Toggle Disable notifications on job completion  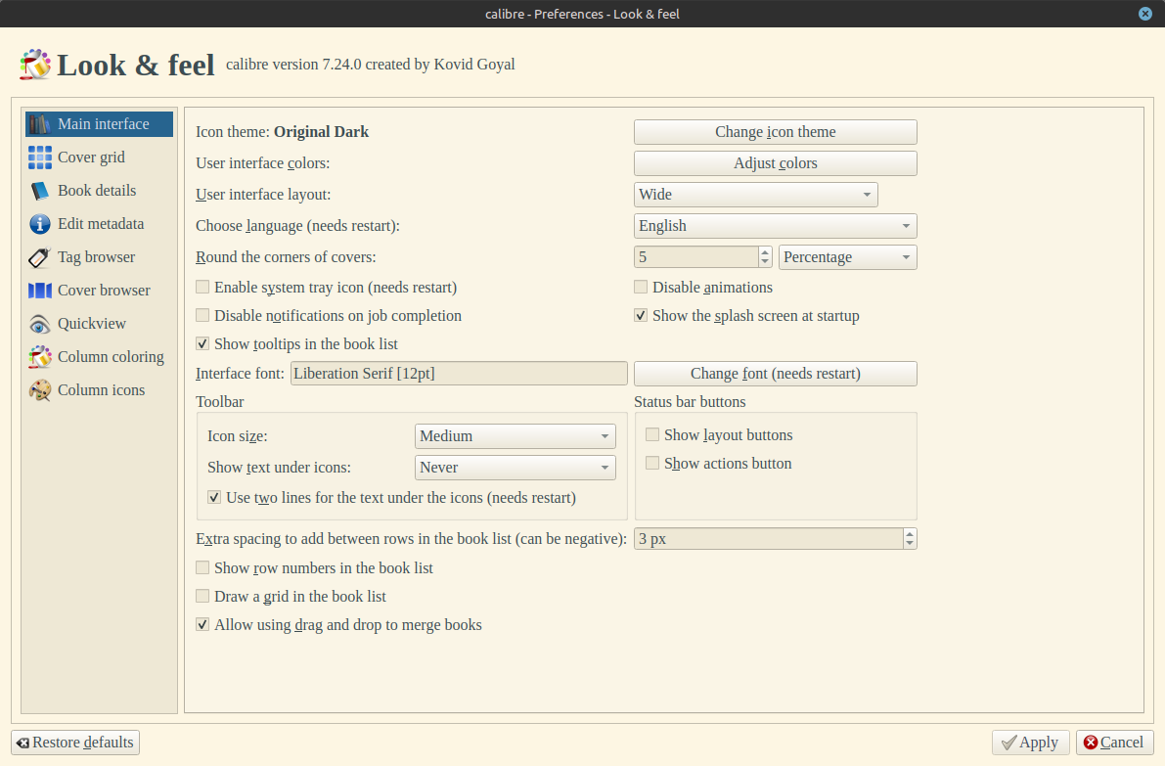coord(202,316)
